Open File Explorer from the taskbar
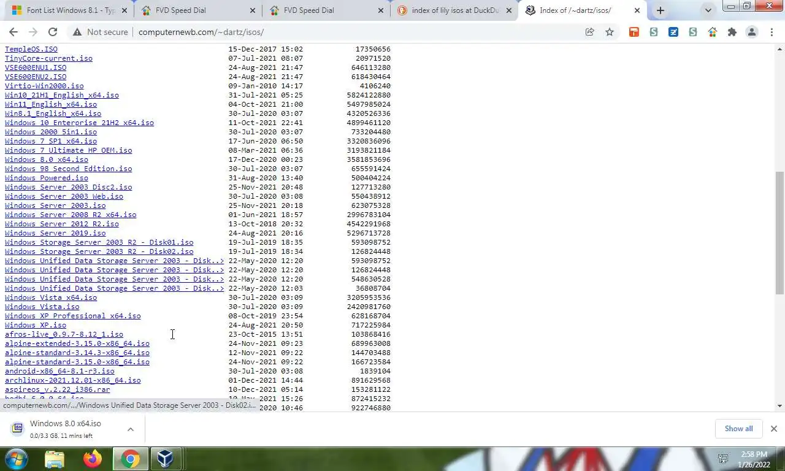Image resolution: width=785 pixels, height=471 pixels. [55, 459]
